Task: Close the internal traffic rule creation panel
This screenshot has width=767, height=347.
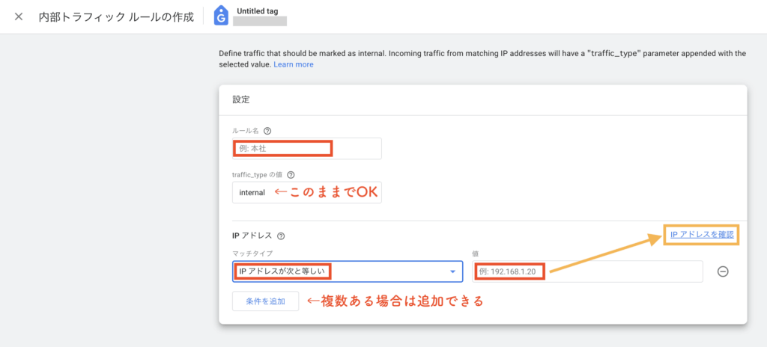Action: [19, 16]
